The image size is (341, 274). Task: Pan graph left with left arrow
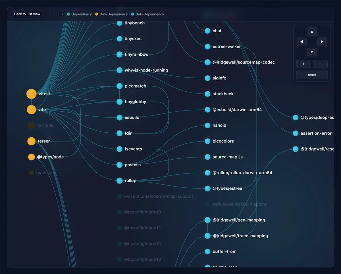(x=302, y=42)
